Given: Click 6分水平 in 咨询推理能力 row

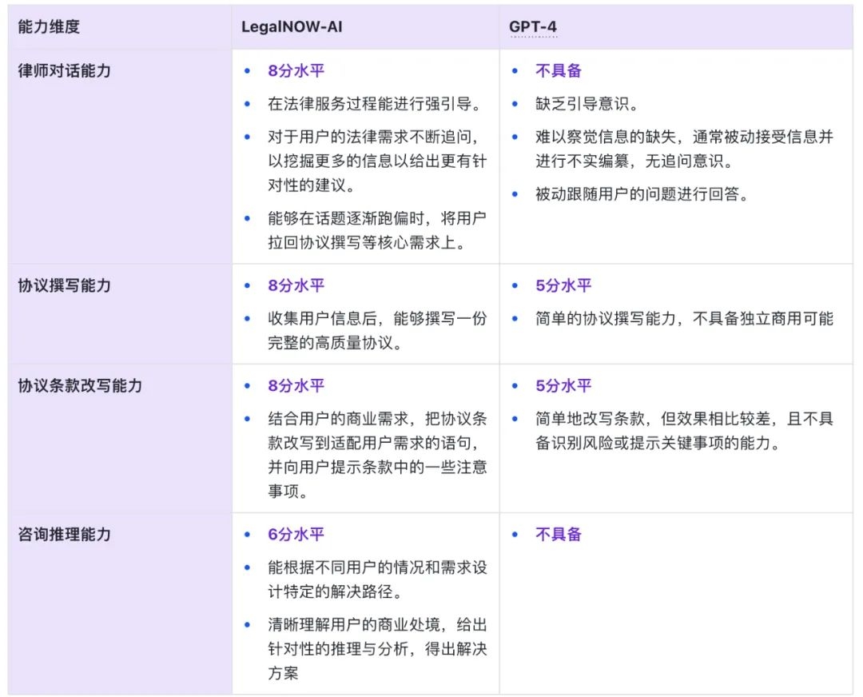Looking at the screenshot, I should tap(296, 534).
